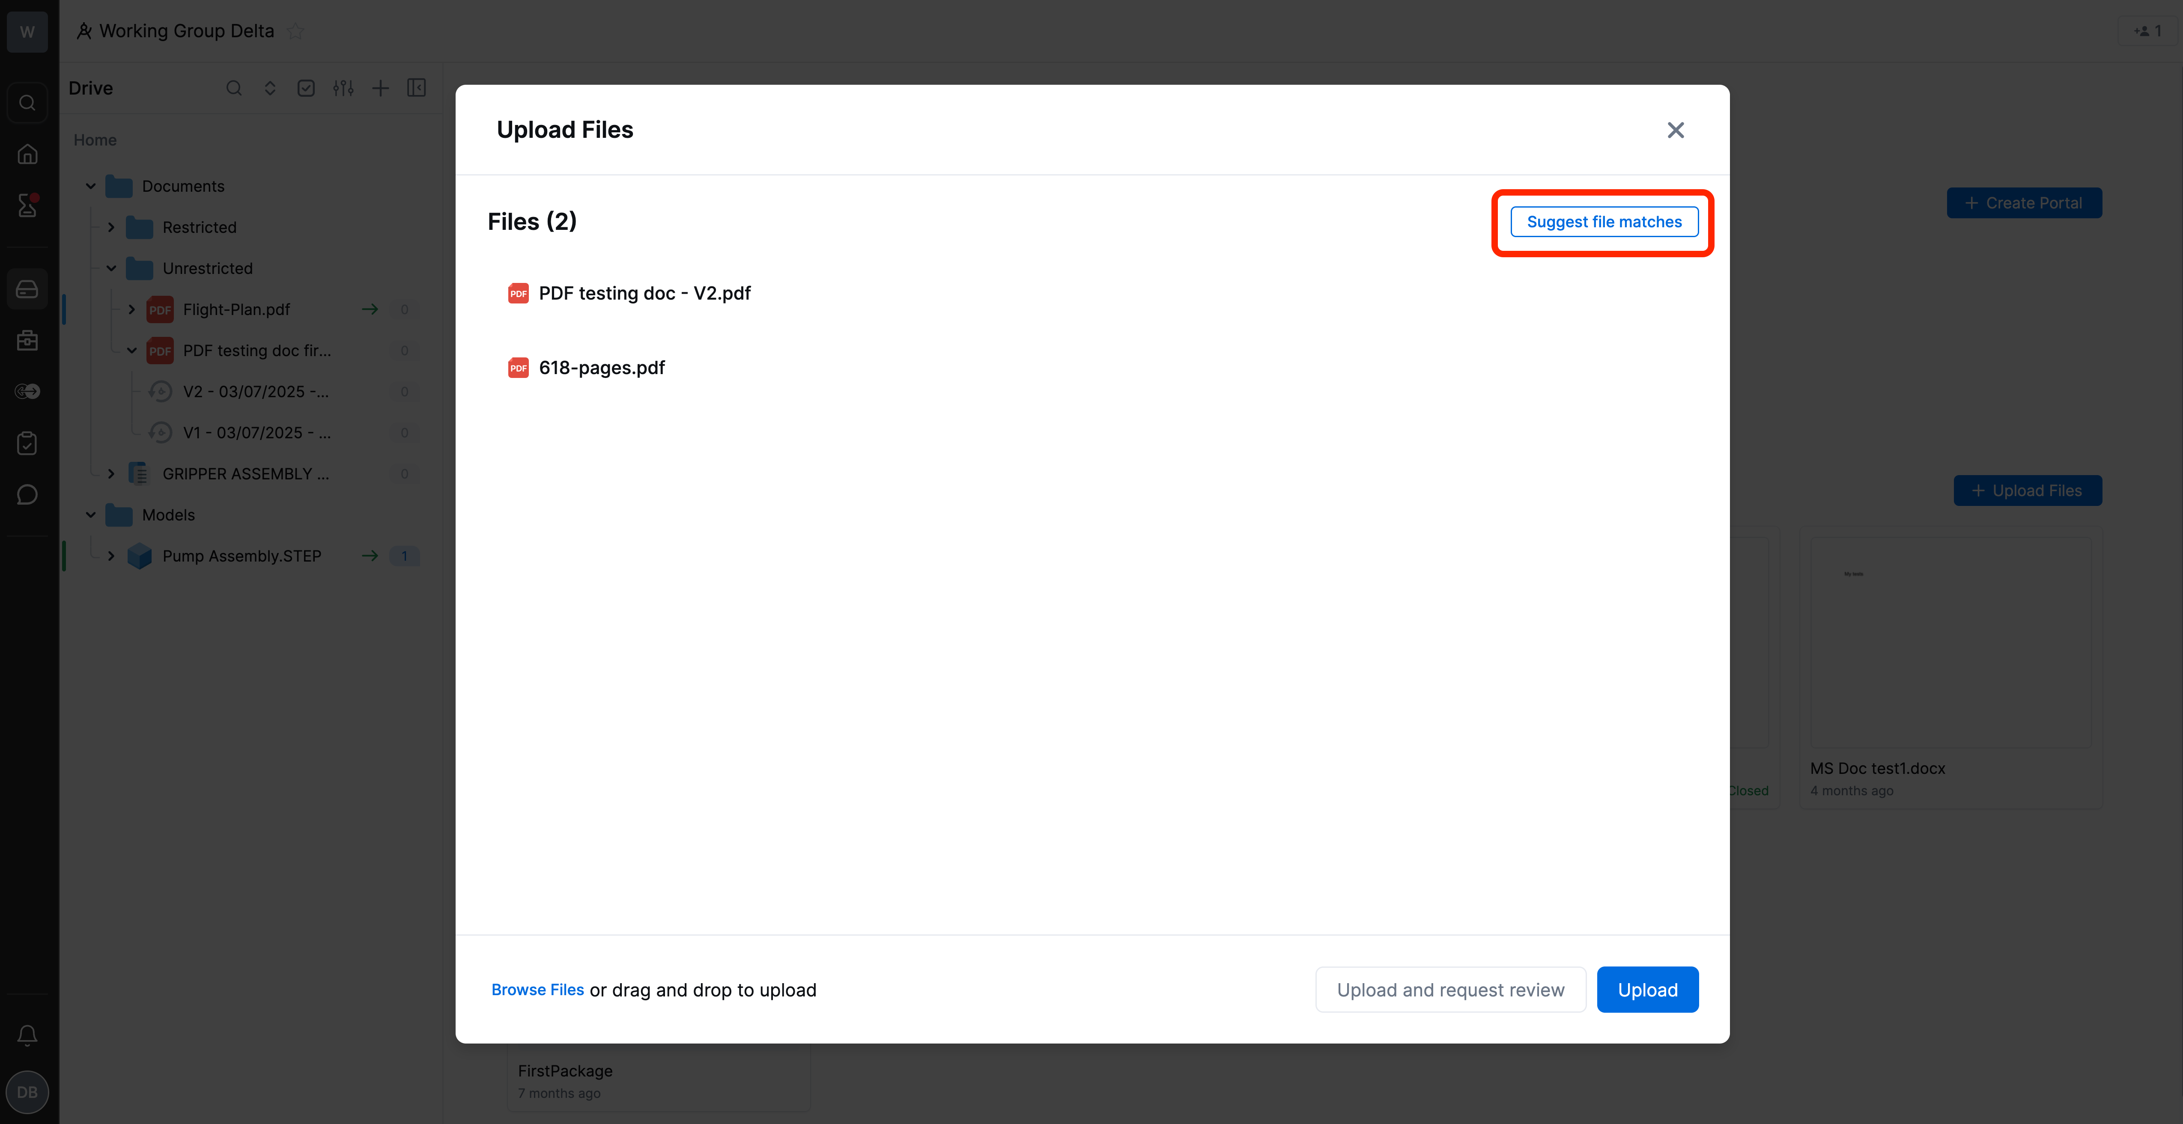
Task: Click the Suggest file matches button
Action: [x=1603, y=222]
